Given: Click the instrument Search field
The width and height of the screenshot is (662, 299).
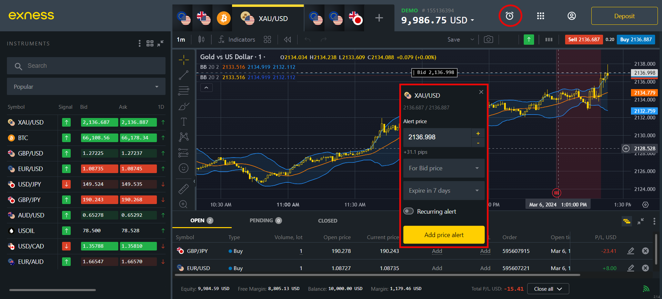Looking at the screenshot, I should click(x=86, y=66).
